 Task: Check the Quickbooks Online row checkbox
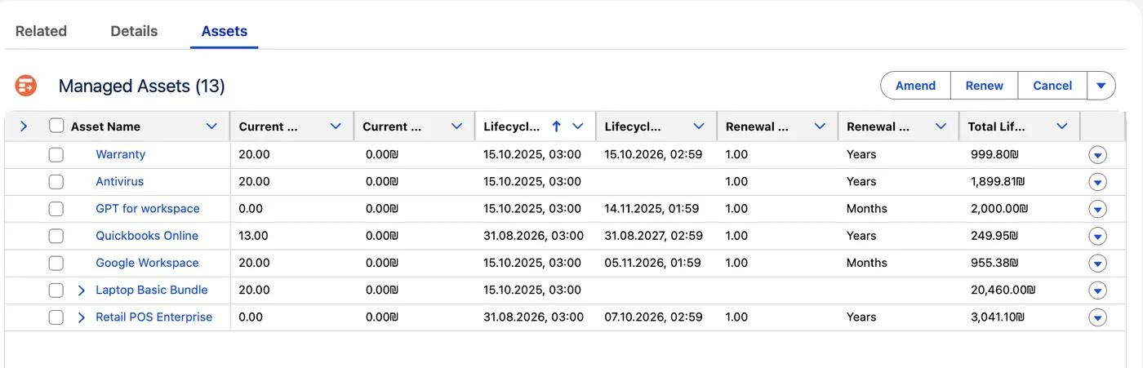coord(56,236)
